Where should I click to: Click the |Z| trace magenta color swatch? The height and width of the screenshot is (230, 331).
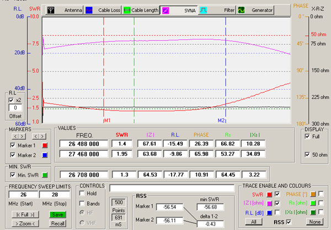269,203
